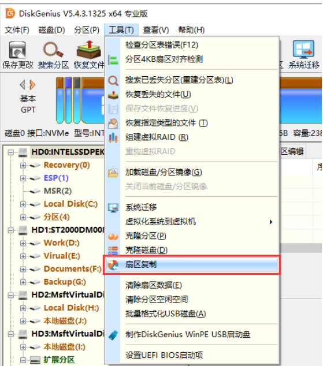Click the load disk image folder icon
Image resolution: width=323 pixels, height=366 pixels.
(x=113, y=173)
